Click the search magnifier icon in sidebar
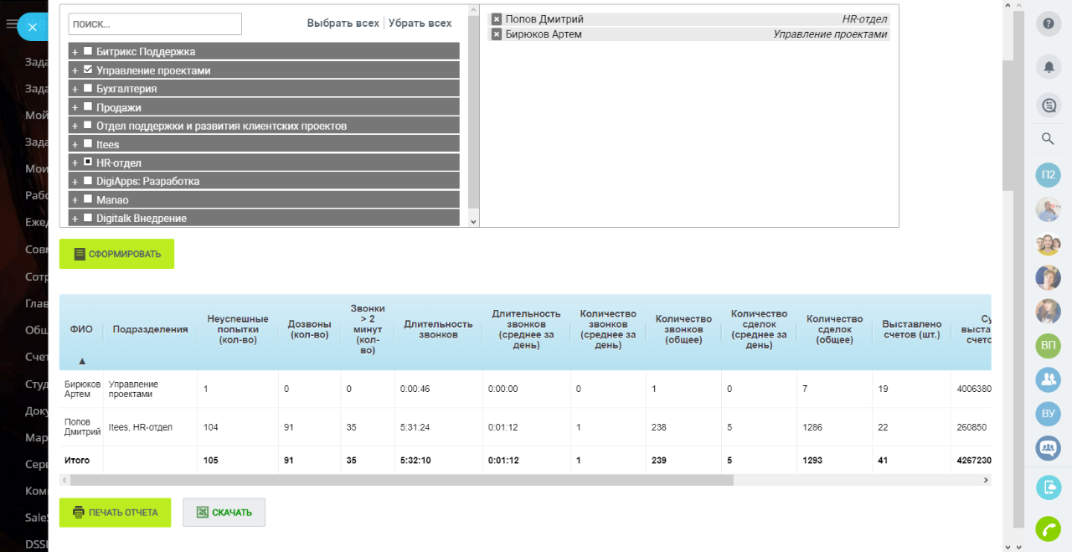Screen dimensions: 1072x552 click(1048, 139)
